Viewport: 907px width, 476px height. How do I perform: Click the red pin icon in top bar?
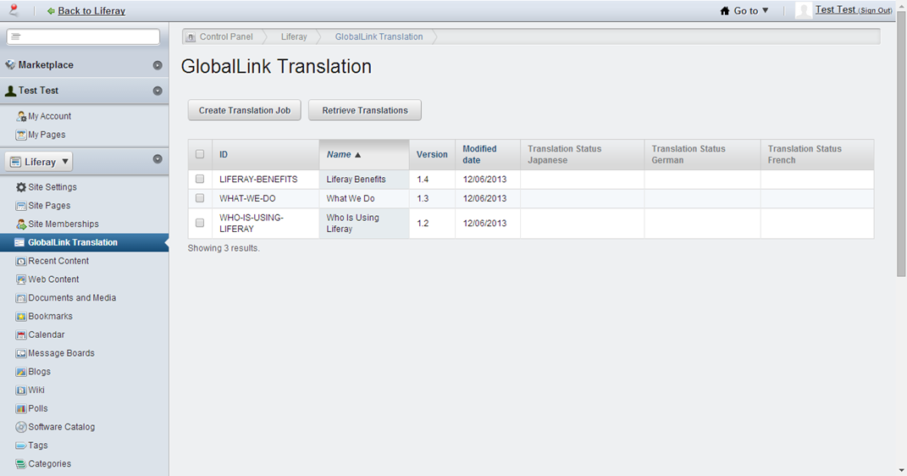(x=13, y=10)
